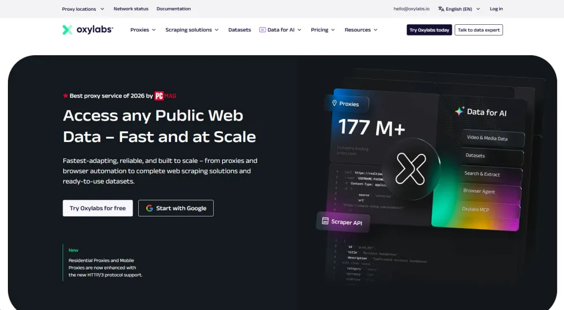This screenshot has width=564, height=310.
Task: Open the Datasets navigation item
Action: pos(240,30)
